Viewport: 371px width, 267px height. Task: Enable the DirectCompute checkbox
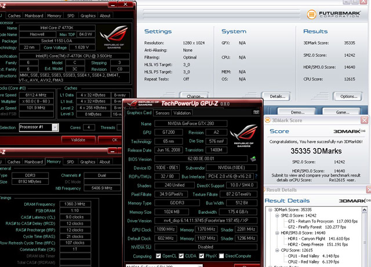(221, 256)
